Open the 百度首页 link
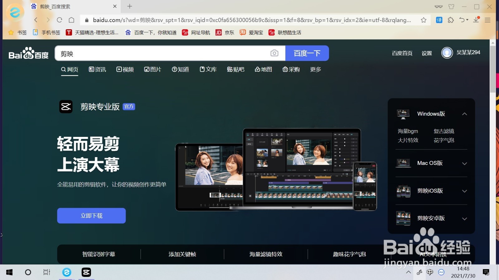This screenshot has width=499, height=280. click(x=402, y=53)
